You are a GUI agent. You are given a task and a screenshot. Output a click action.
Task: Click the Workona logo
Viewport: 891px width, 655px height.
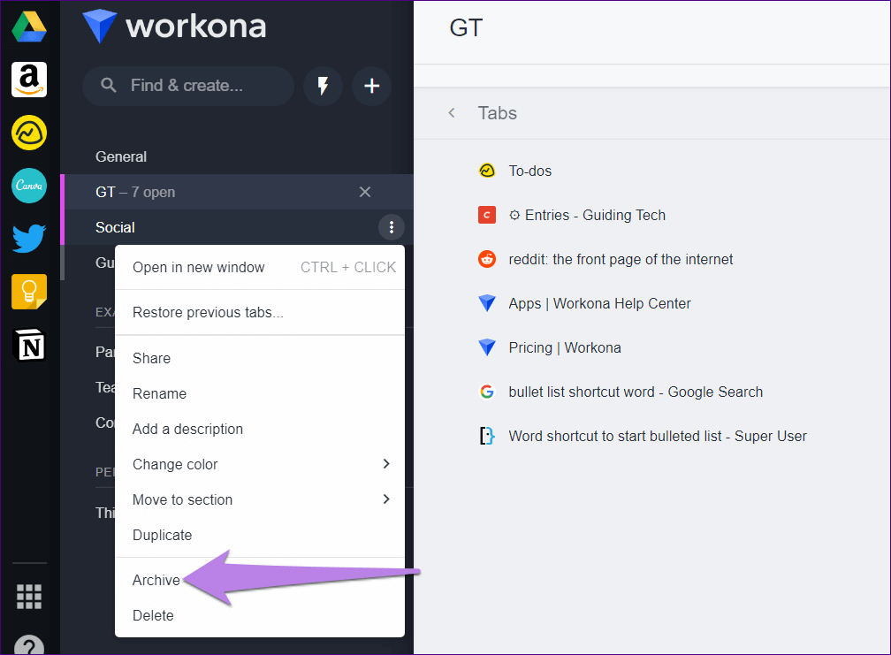pos(174,27)
